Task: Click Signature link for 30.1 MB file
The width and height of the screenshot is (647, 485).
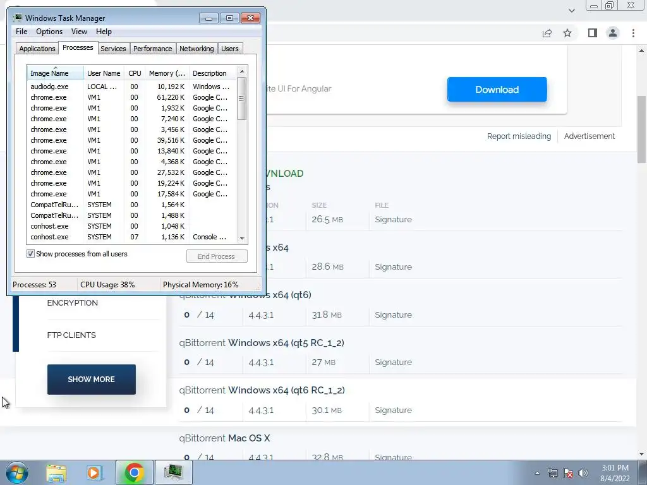Action: [x=393, y=410]
